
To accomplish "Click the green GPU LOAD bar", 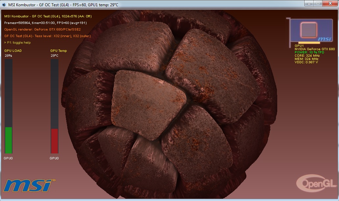I will point(9,140).
